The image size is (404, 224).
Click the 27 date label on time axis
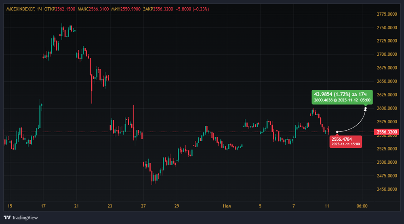click(143, 206)
